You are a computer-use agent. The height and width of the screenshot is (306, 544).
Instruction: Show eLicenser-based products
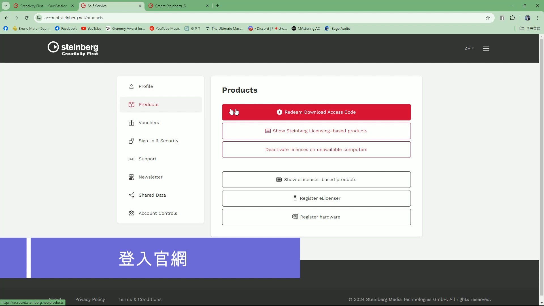coord(316,180)
